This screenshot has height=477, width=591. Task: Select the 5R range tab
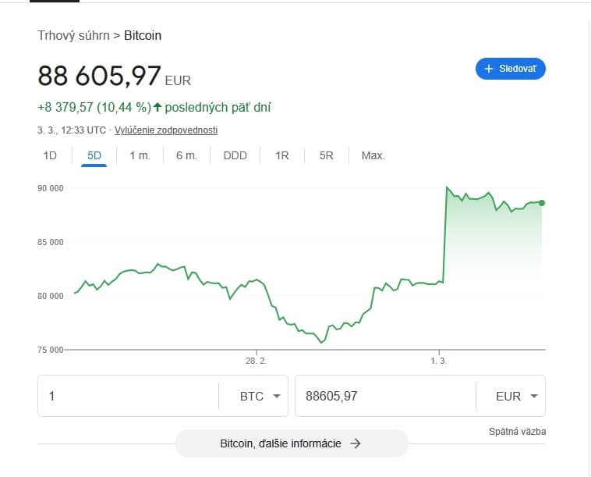click(x=327, y=155)
